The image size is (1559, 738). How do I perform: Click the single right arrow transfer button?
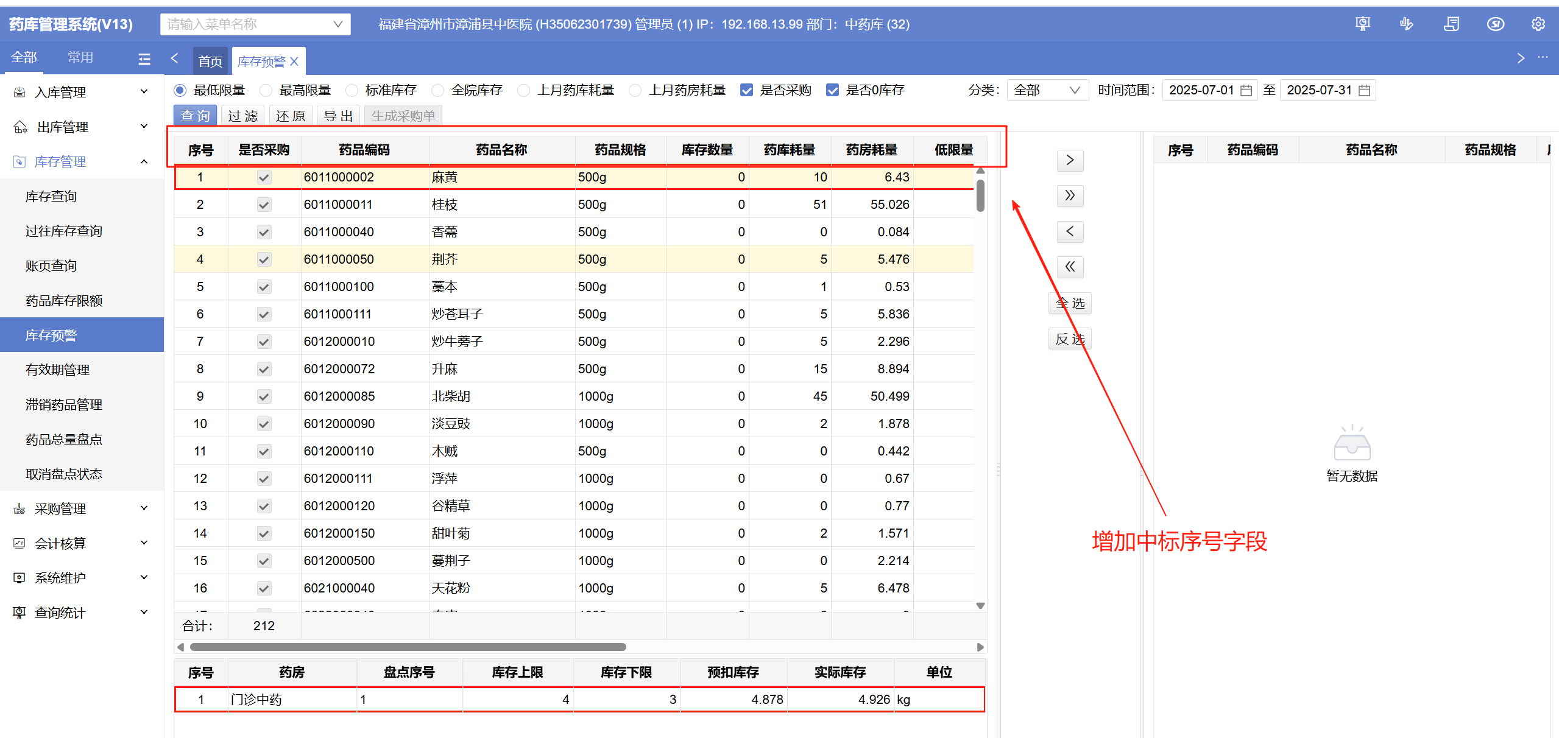tap(1070, 161)
